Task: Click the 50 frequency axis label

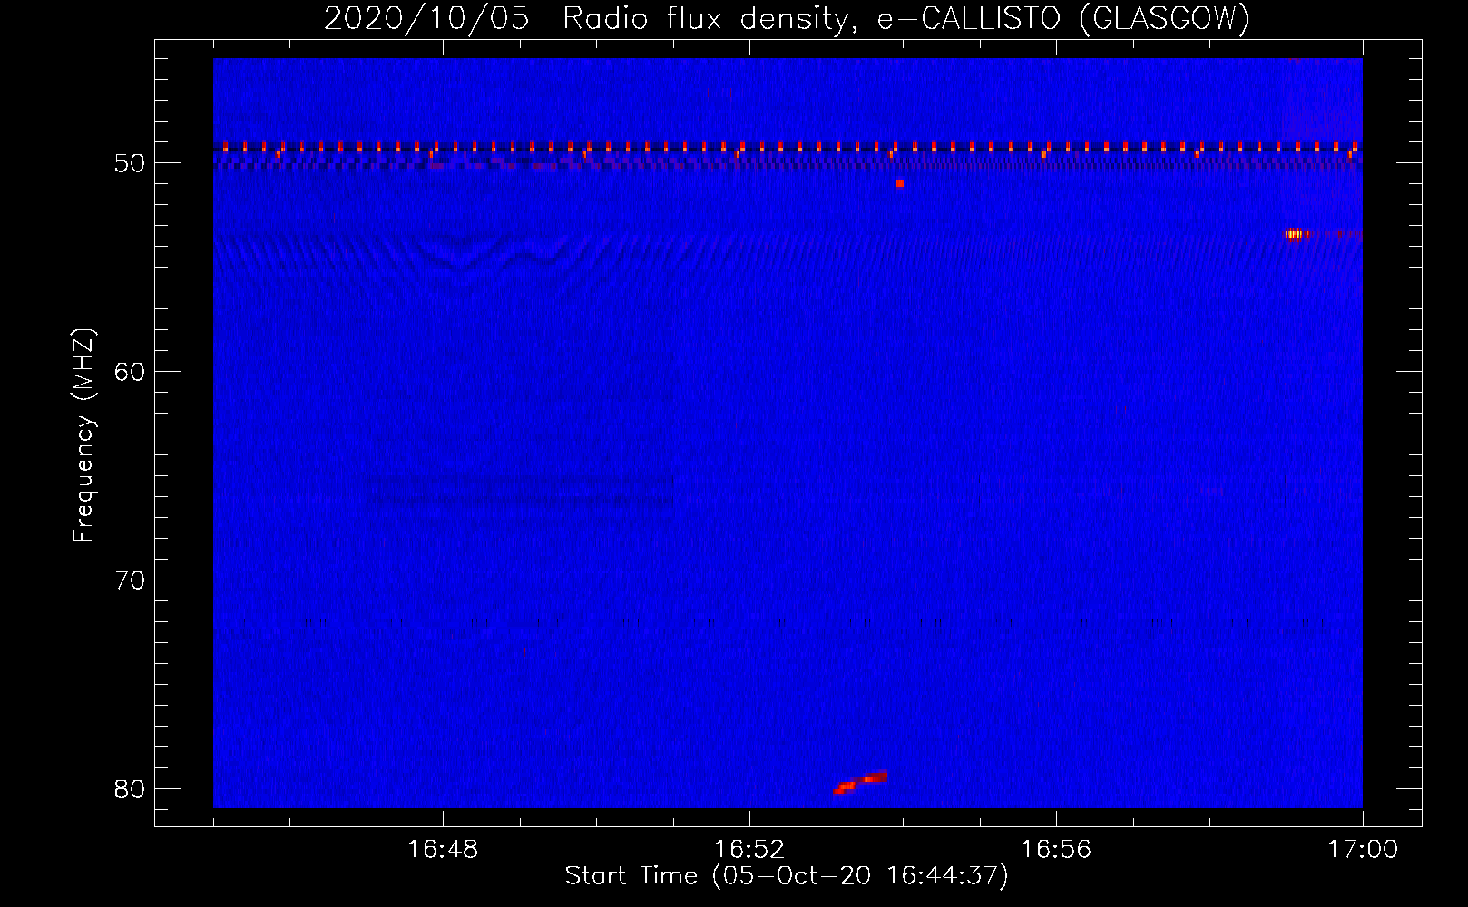Action: pos(131,164)
